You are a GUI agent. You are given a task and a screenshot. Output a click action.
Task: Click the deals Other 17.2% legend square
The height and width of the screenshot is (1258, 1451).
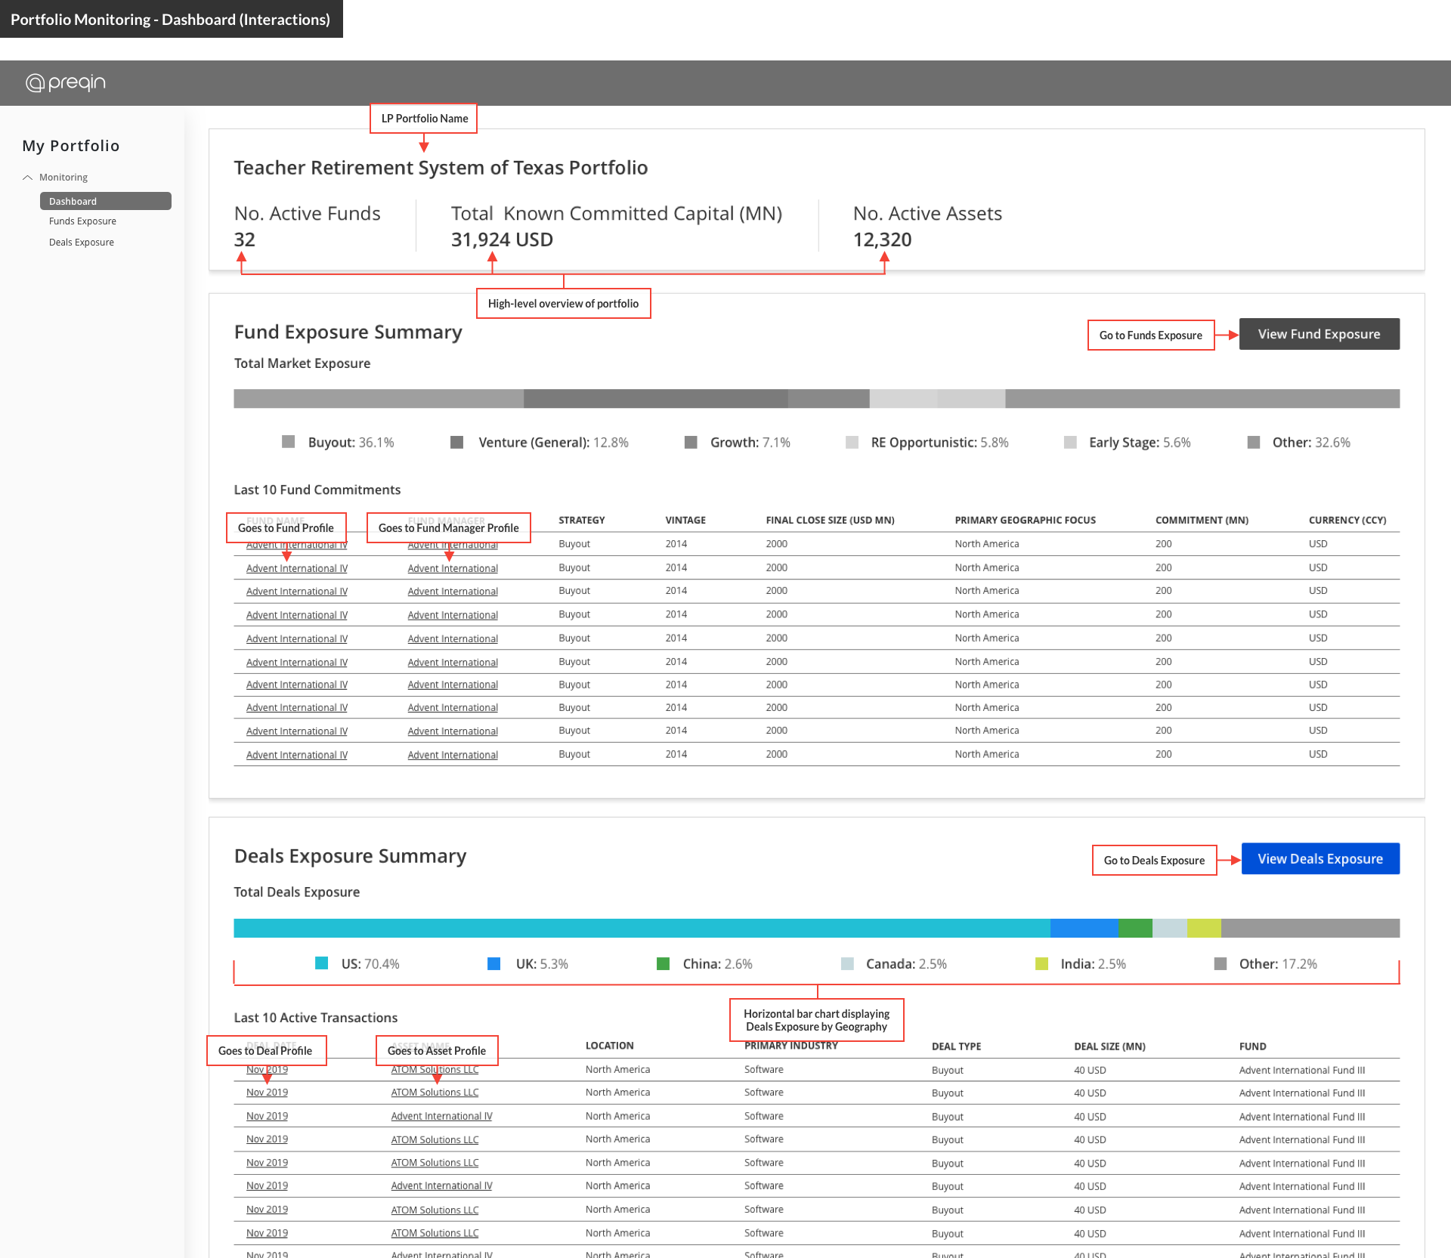[1220, 963]
